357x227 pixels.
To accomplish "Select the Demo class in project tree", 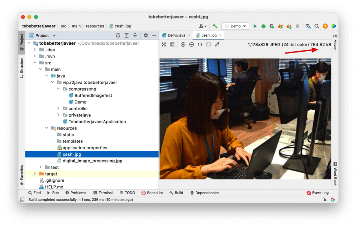I will [80, 102].
